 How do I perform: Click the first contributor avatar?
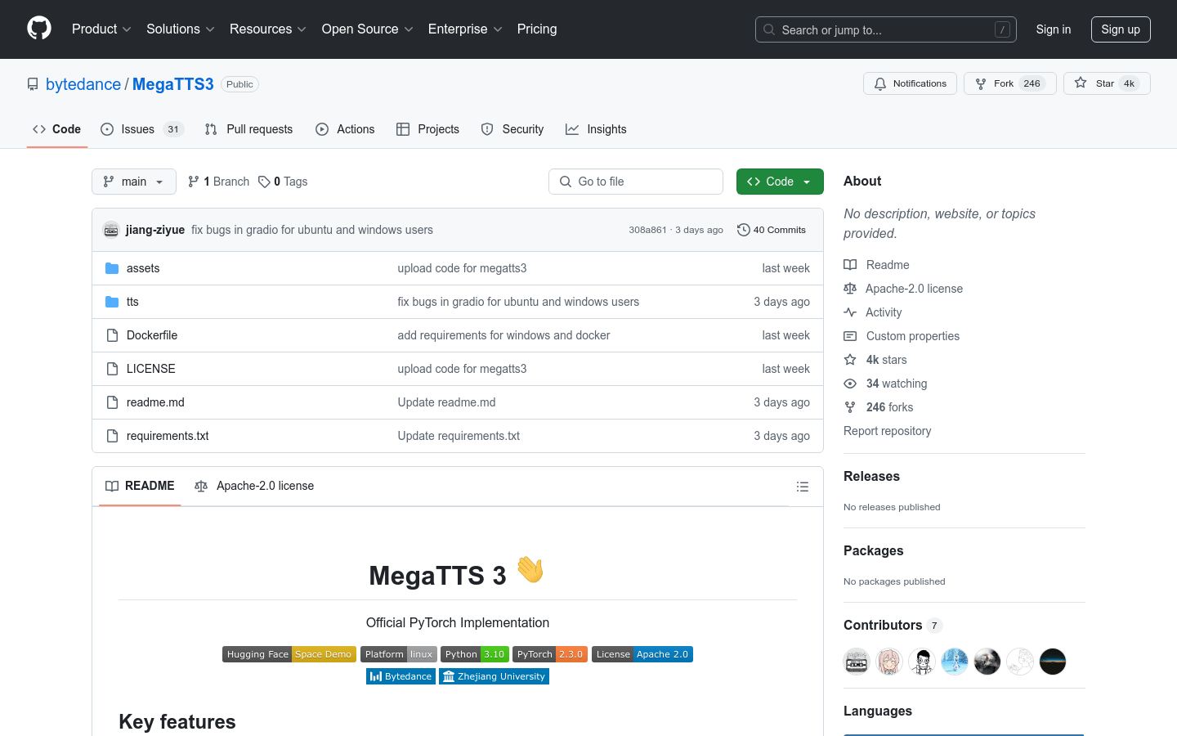(x=857, y=661)
